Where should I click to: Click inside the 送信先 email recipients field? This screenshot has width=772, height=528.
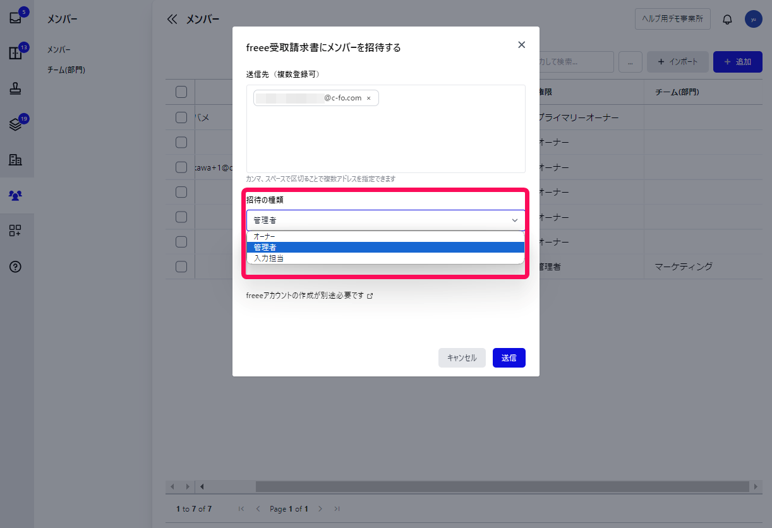point(386,129)
